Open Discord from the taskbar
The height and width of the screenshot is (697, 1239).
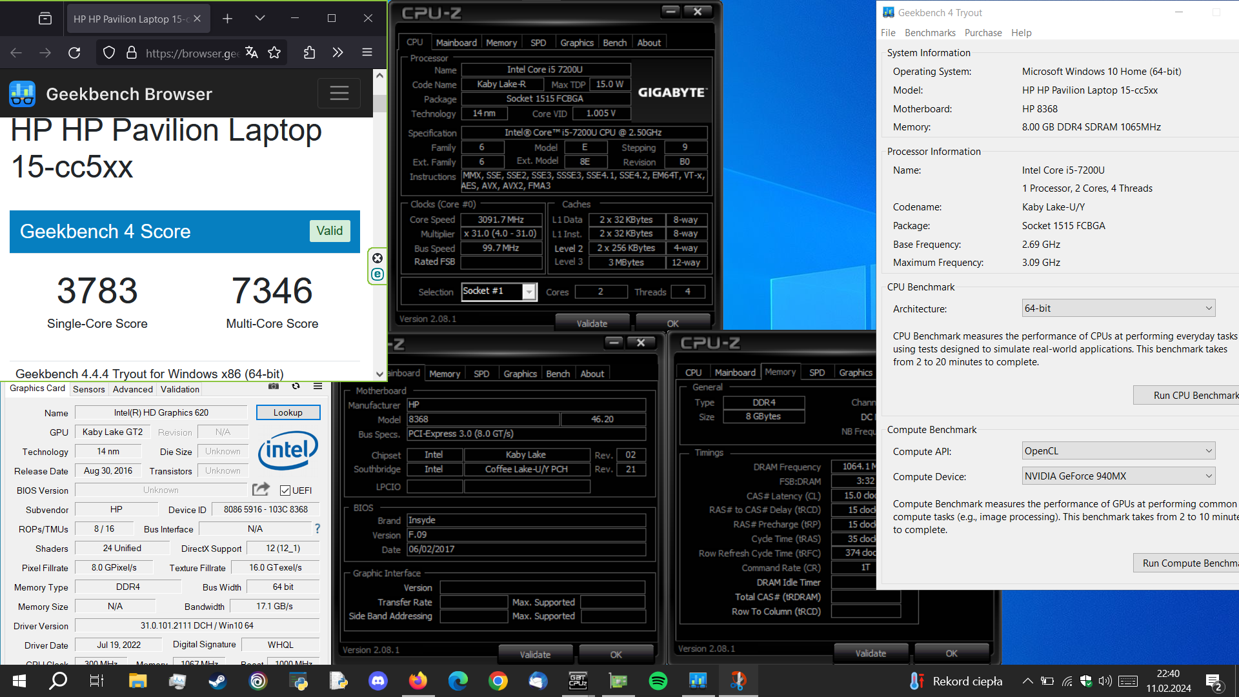click(x=378, y=681)
